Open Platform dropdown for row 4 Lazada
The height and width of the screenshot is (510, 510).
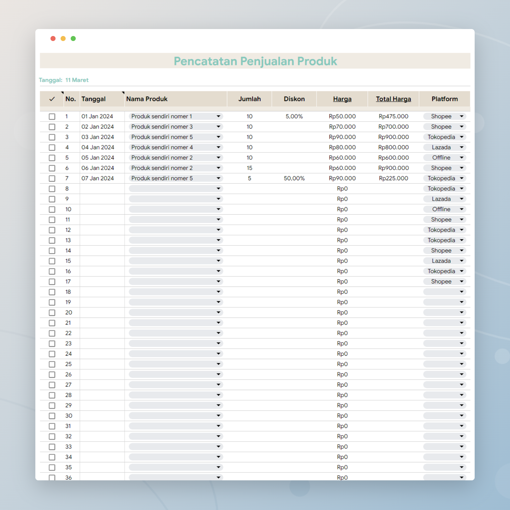(445, 147)
